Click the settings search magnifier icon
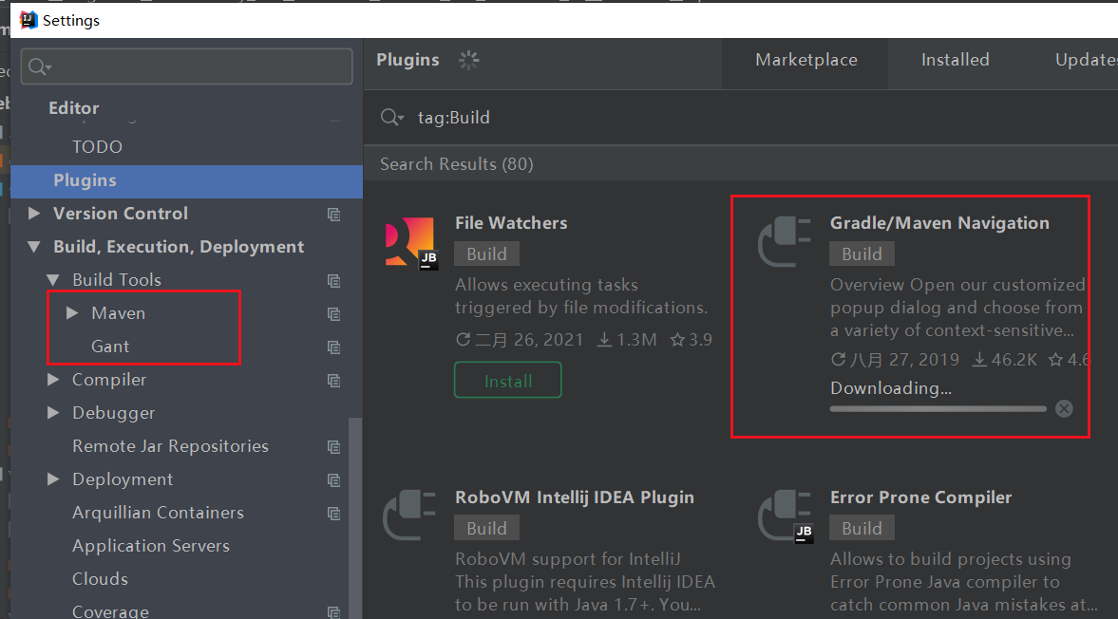 point(39,67)
